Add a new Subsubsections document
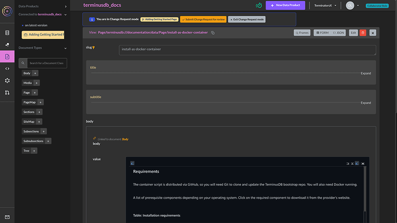 (x=48, y=141)
